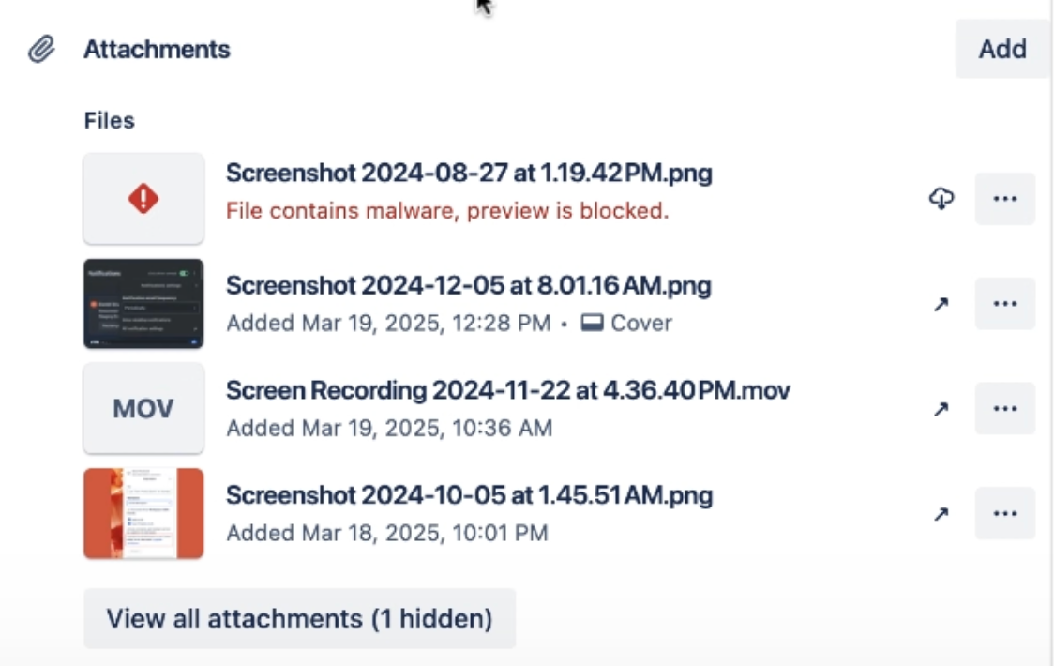
Task: Open more options for Screen Recording .mov
Action: (x=1004, y=409)
